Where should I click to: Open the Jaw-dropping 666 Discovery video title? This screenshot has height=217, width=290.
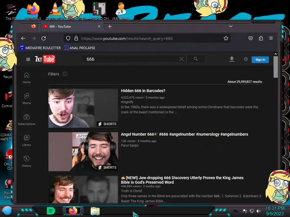click(182, 180)
